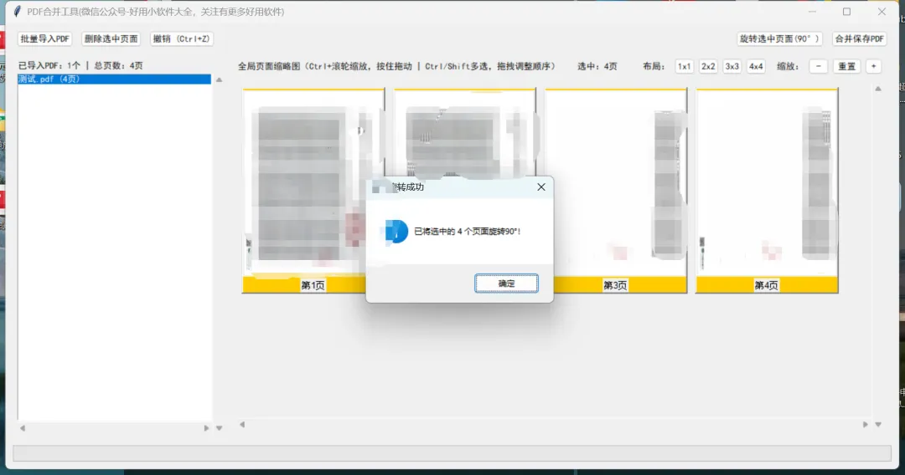Click the 撤销 (Ctrl+Z) button

[181, 38]
